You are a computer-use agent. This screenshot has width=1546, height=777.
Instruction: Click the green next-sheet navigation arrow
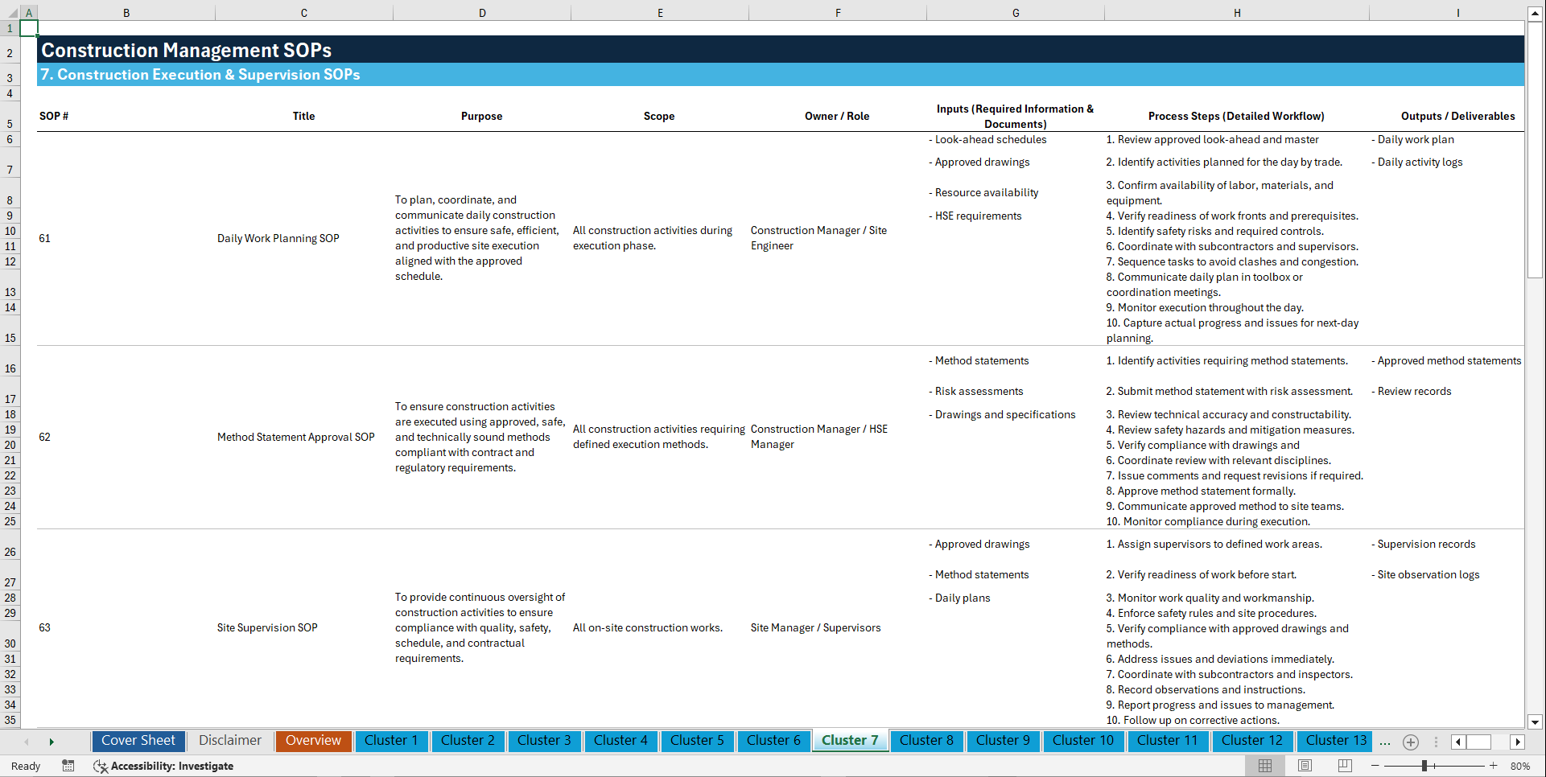(x=52, y=741)
